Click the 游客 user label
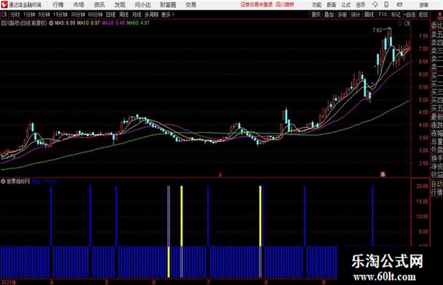Image resolution: width=443 pixels, height=285 pixels. click(424, 5)
